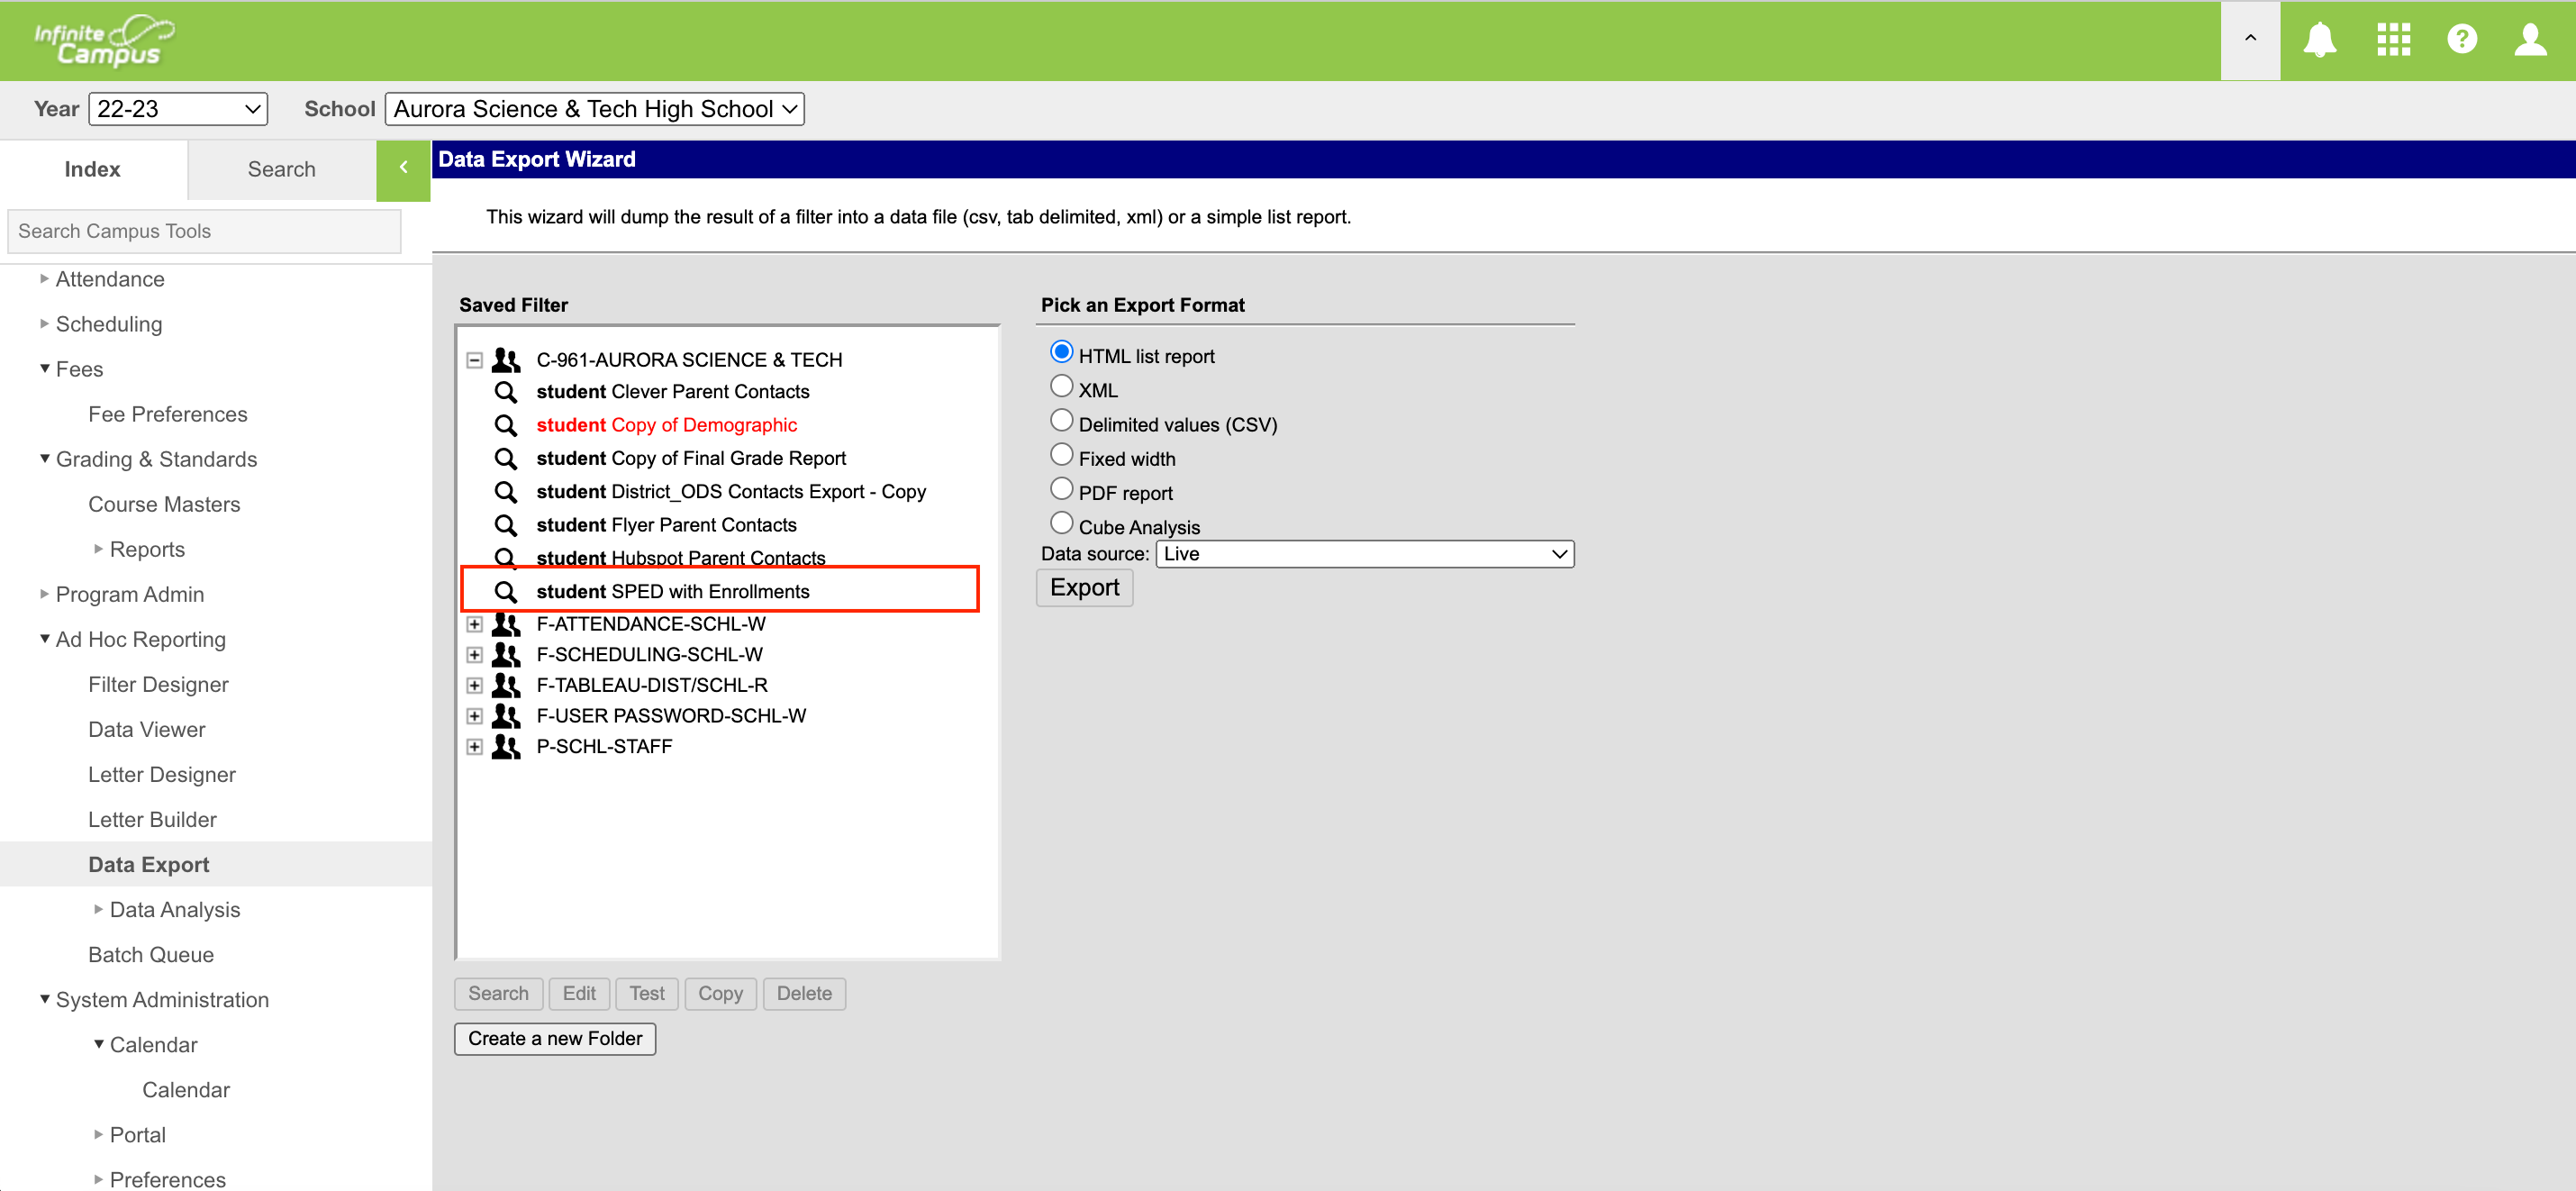Click magnifier icon beside Copy of Final Grade Report

[x=506, y=459]
